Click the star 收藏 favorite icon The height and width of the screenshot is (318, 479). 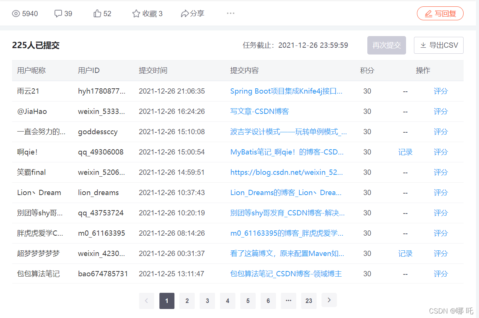click(136, 14)
